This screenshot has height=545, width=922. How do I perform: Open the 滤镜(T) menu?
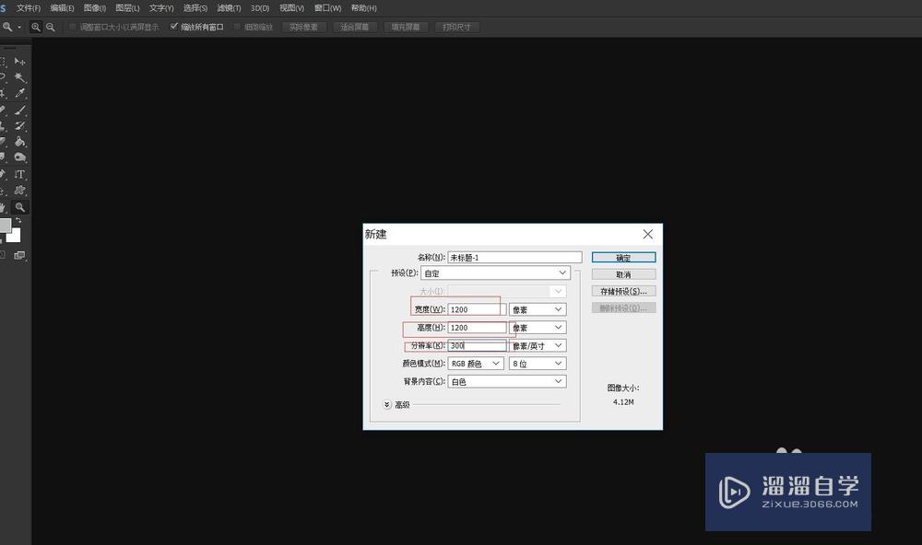(230, 8)
